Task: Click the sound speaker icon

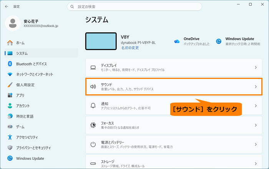Action: [93, 87]
